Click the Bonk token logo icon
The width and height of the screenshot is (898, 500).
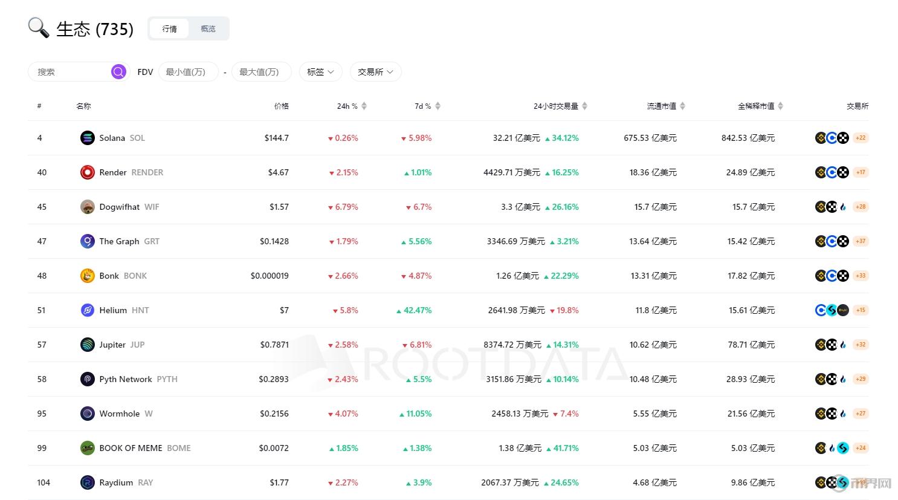point(87,275)
